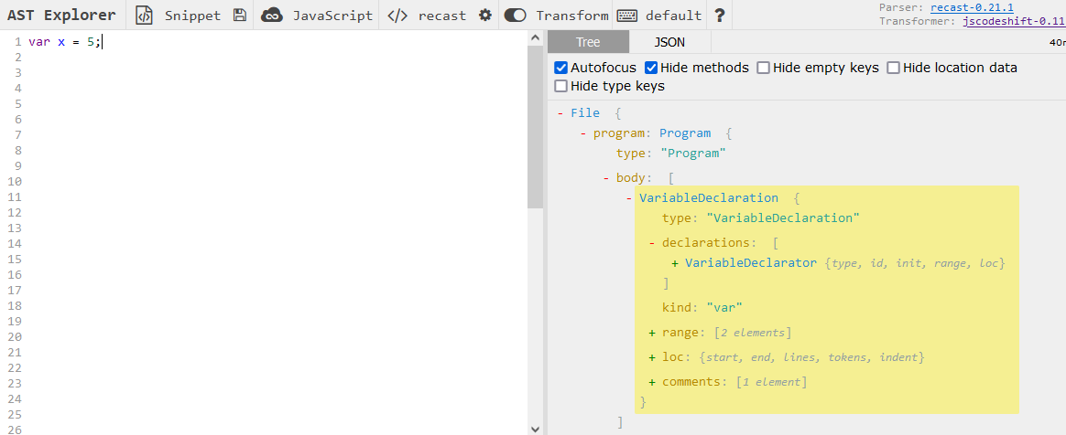Click the AST Explorer title
The image size is (1066, 435).
pos(62,15)
